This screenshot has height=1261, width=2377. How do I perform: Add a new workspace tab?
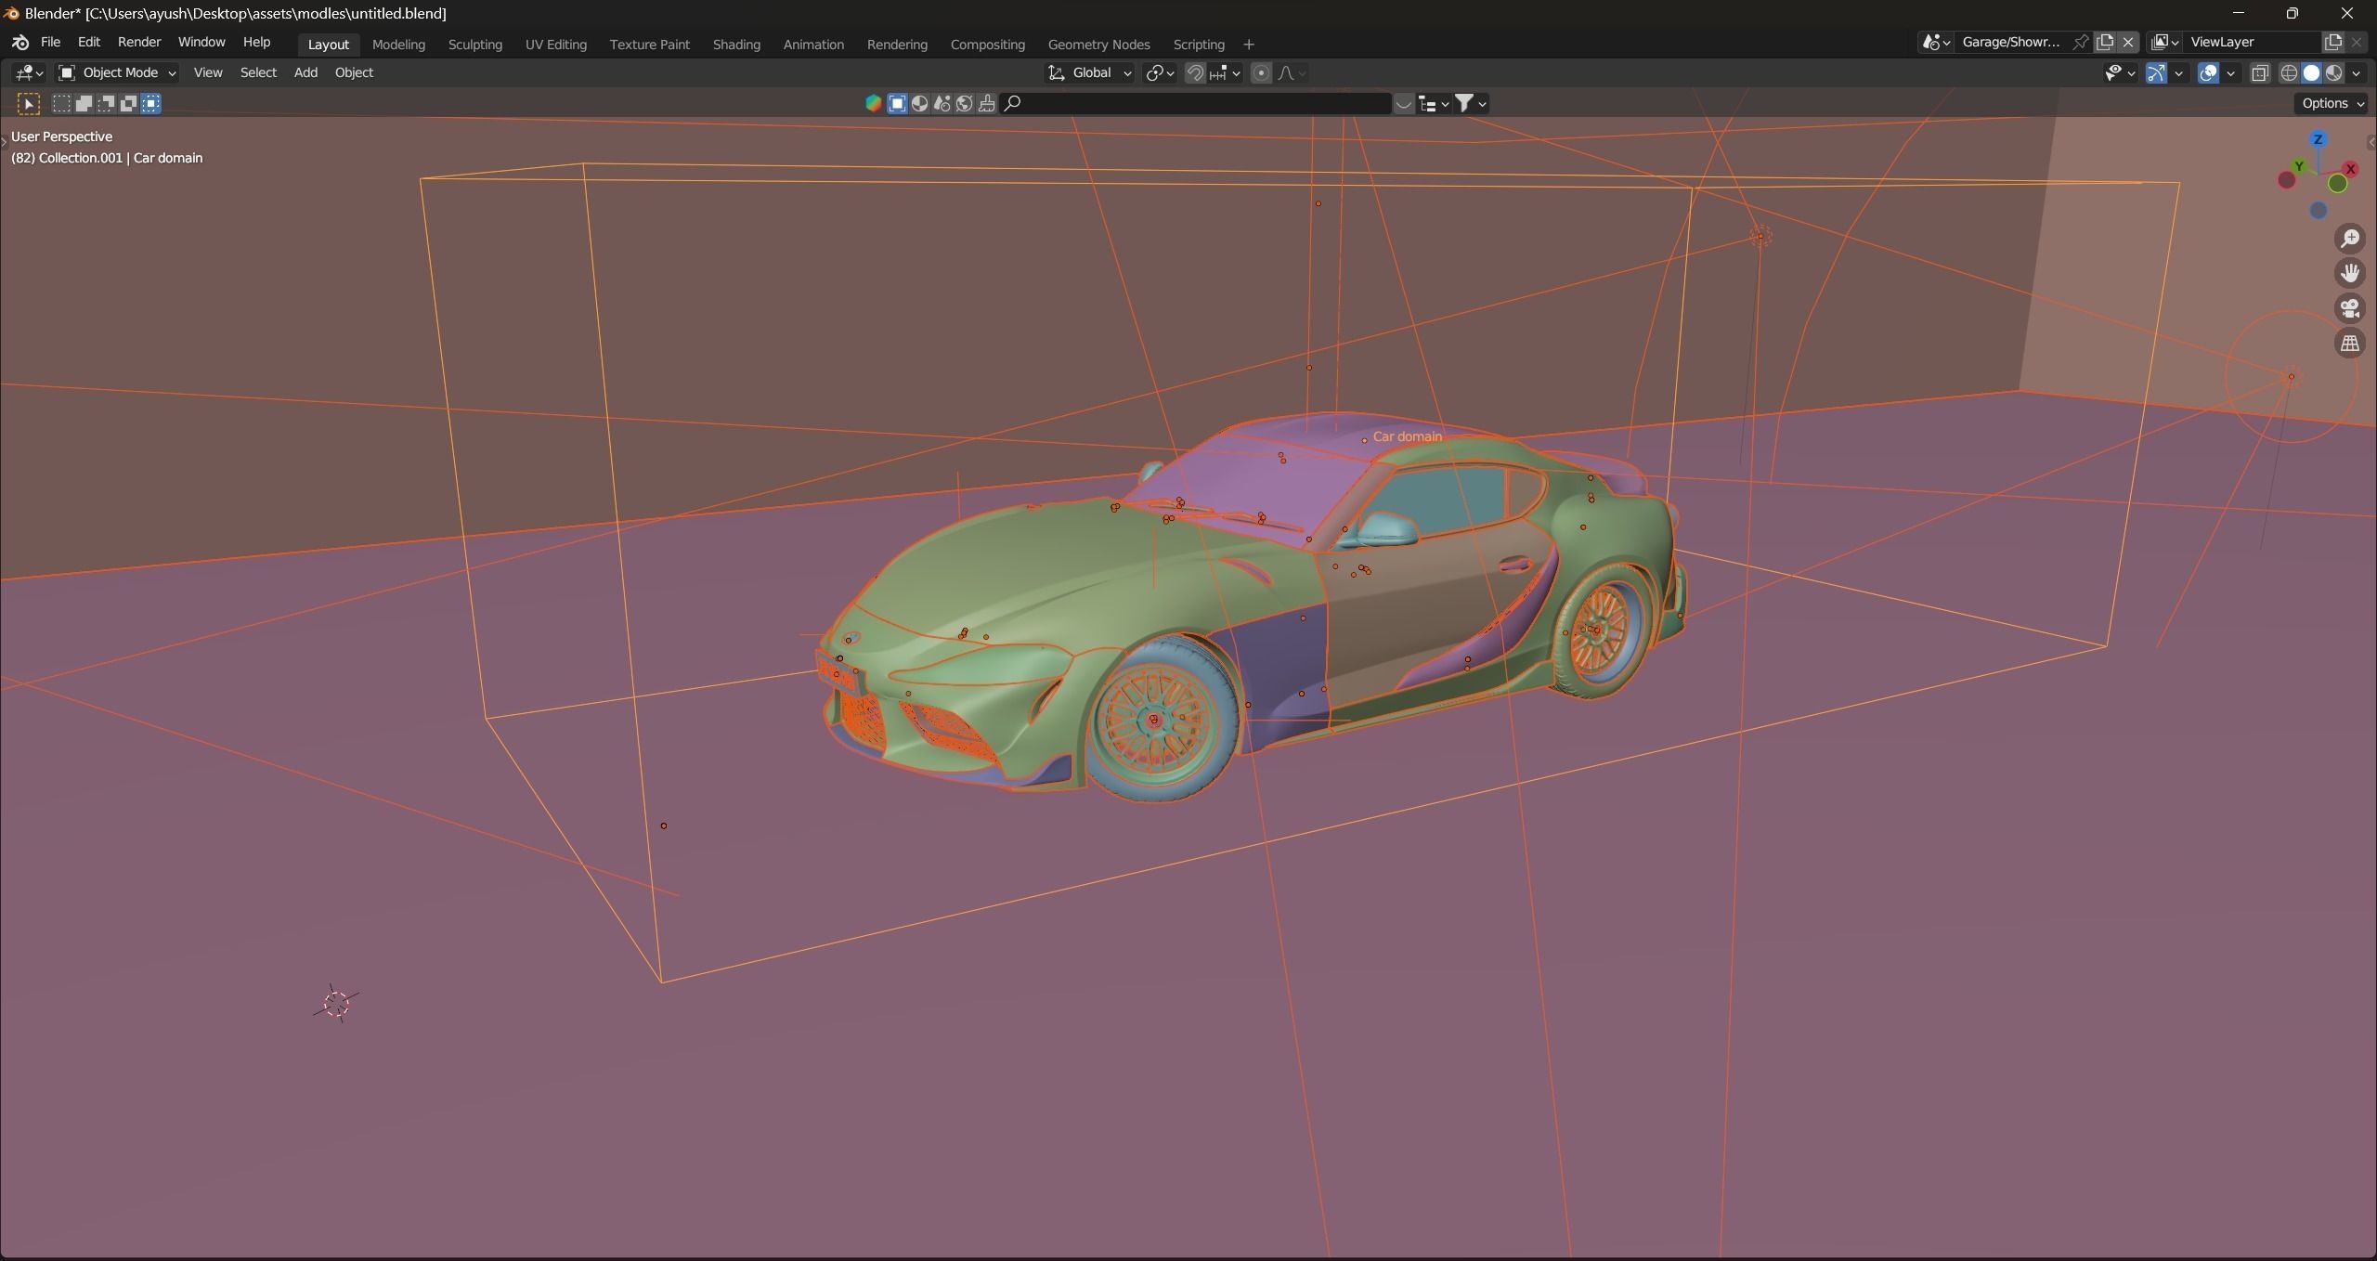click(1248, 45)
